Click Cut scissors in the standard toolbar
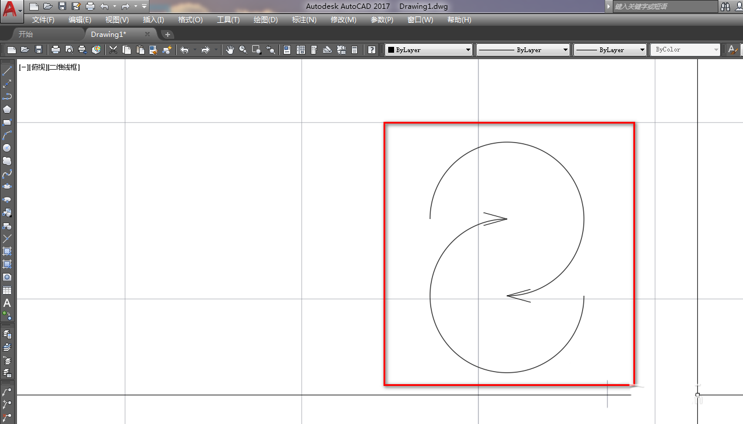This screenshot has height=424, width=743. click(x=113, y=50)
